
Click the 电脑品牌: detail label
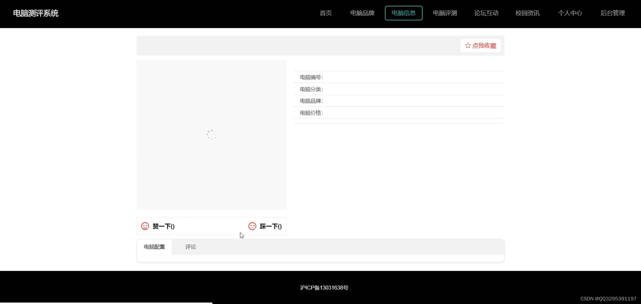[x=311, y=101]
